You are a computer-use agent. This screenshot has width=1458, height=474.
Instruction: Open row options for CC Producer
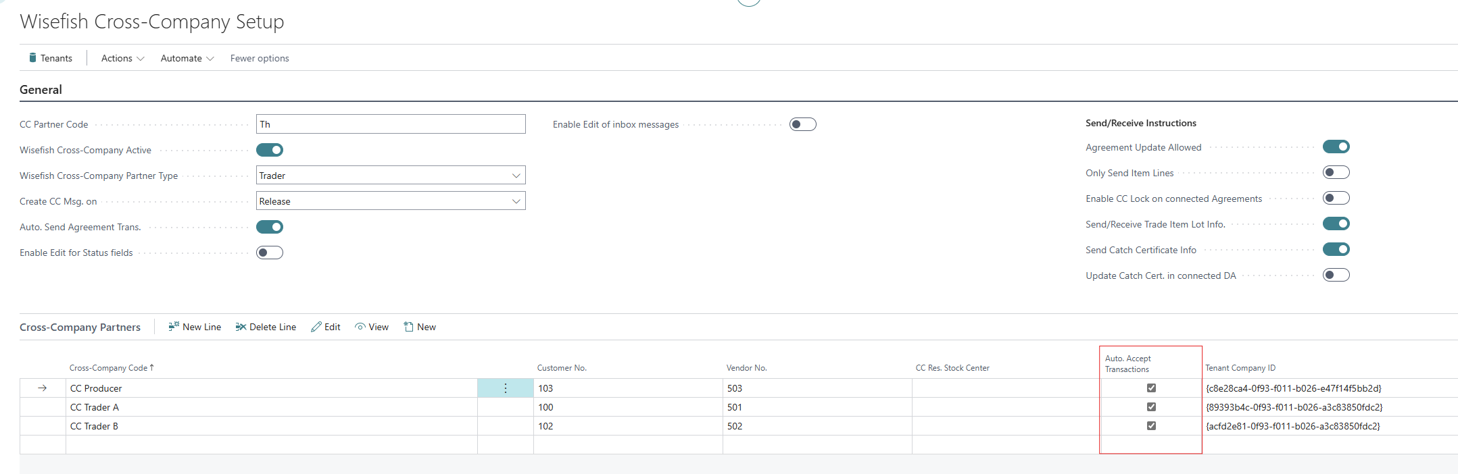(x=506, y=388)
